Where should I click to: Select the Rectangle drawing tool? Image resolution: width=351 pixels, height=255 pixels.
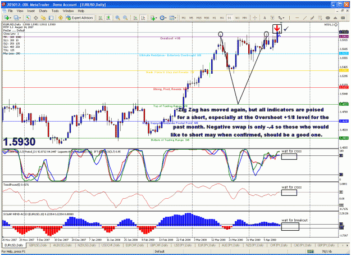click(343, 18)
